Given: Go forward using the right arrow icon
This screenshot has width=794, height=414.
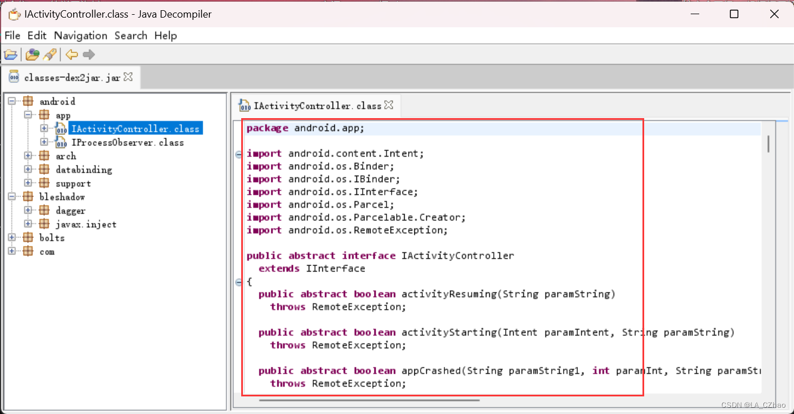Looking at the screenshot, I should (89, 55).
